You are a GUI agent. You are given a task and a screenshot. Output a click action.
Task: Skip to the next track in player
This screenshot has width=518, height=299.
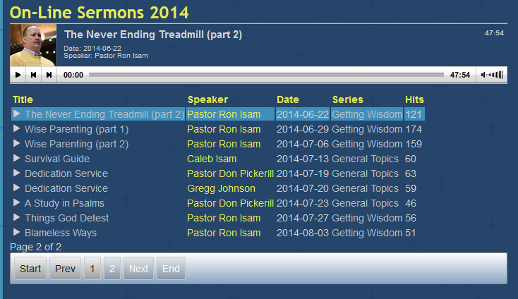[49, 75]
